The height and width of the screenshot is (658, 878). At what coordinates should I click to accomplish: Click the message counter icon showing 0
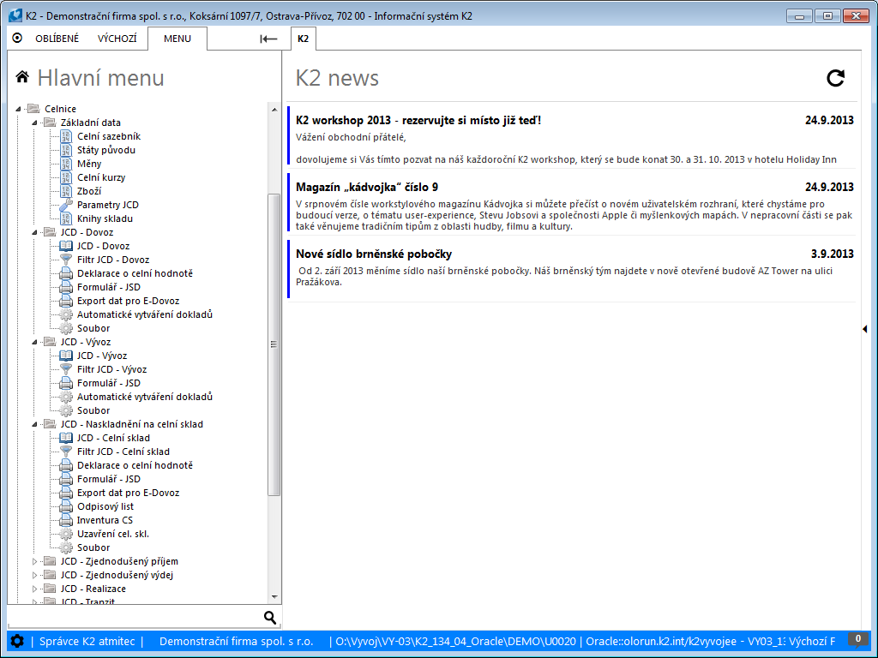[857, 639]
